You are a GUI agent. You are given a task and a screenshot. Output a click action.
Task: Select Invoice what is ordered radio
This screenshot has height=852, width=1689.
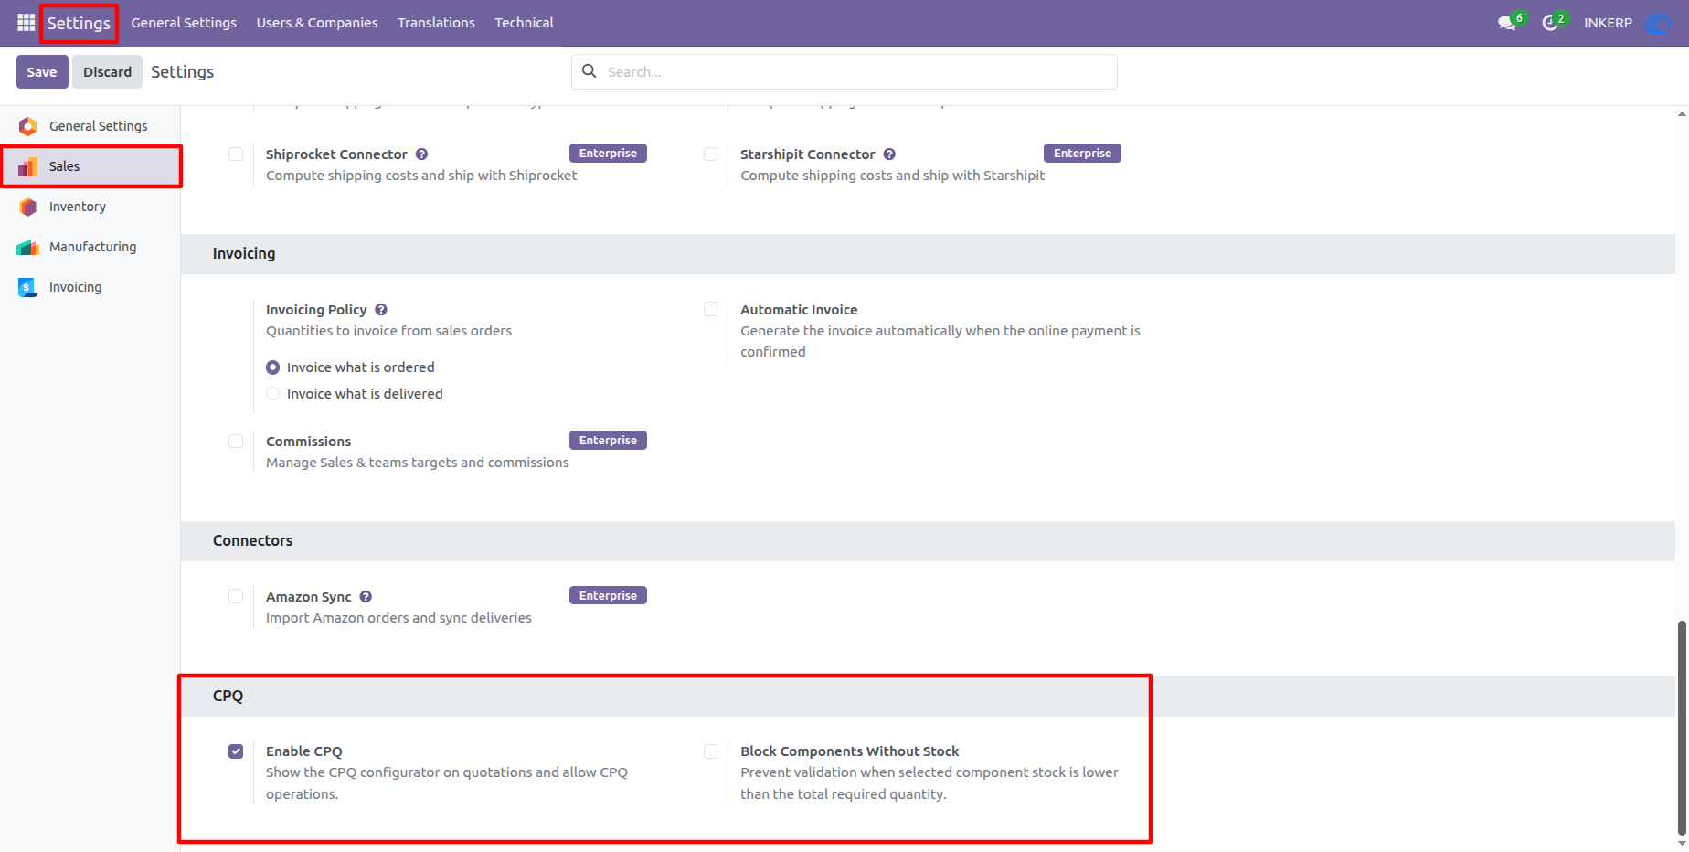point(272,367)
